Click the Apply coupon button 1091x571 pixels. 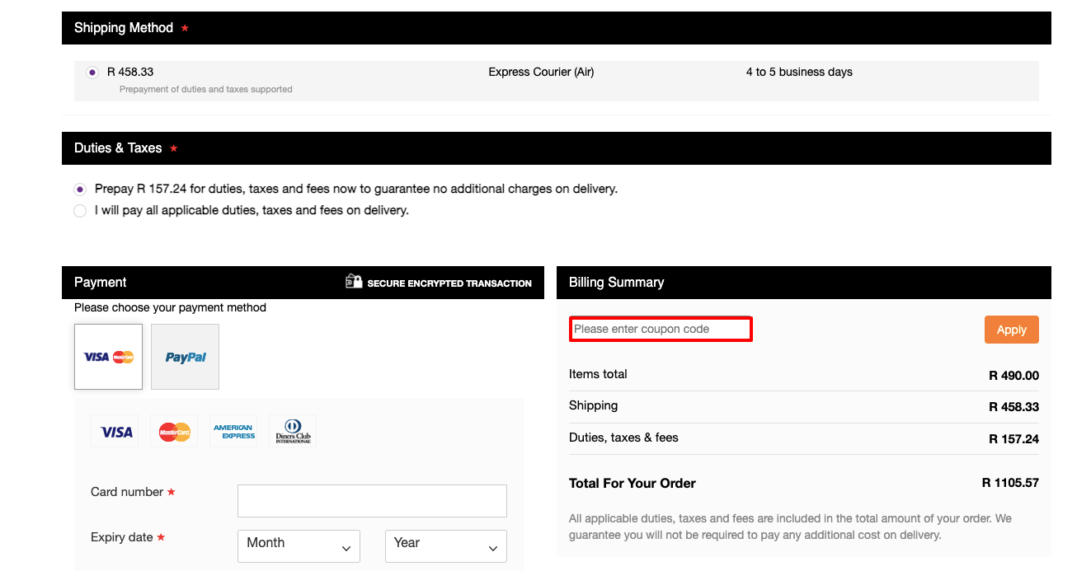(1011, 330)
